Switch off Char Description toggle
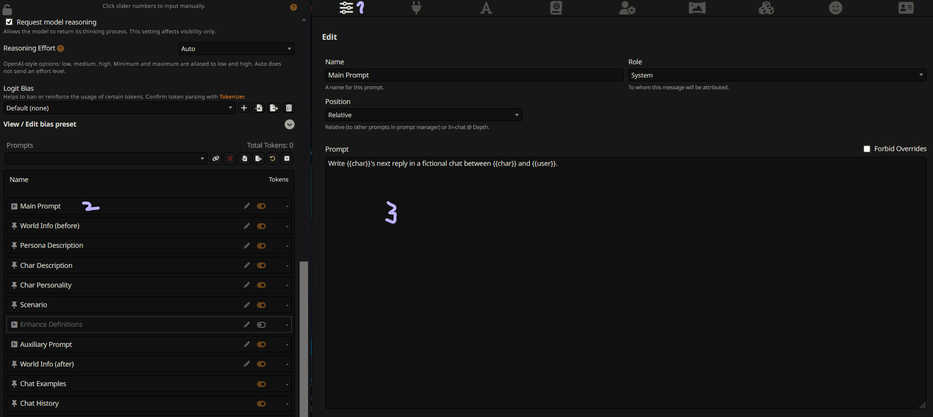 click(x=261, y=265)
